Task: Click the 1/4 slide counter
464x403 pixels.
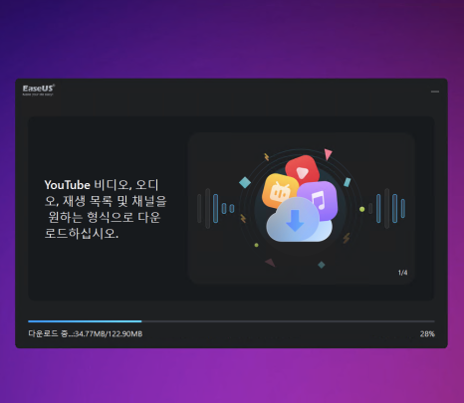Action: coord(402,273)
